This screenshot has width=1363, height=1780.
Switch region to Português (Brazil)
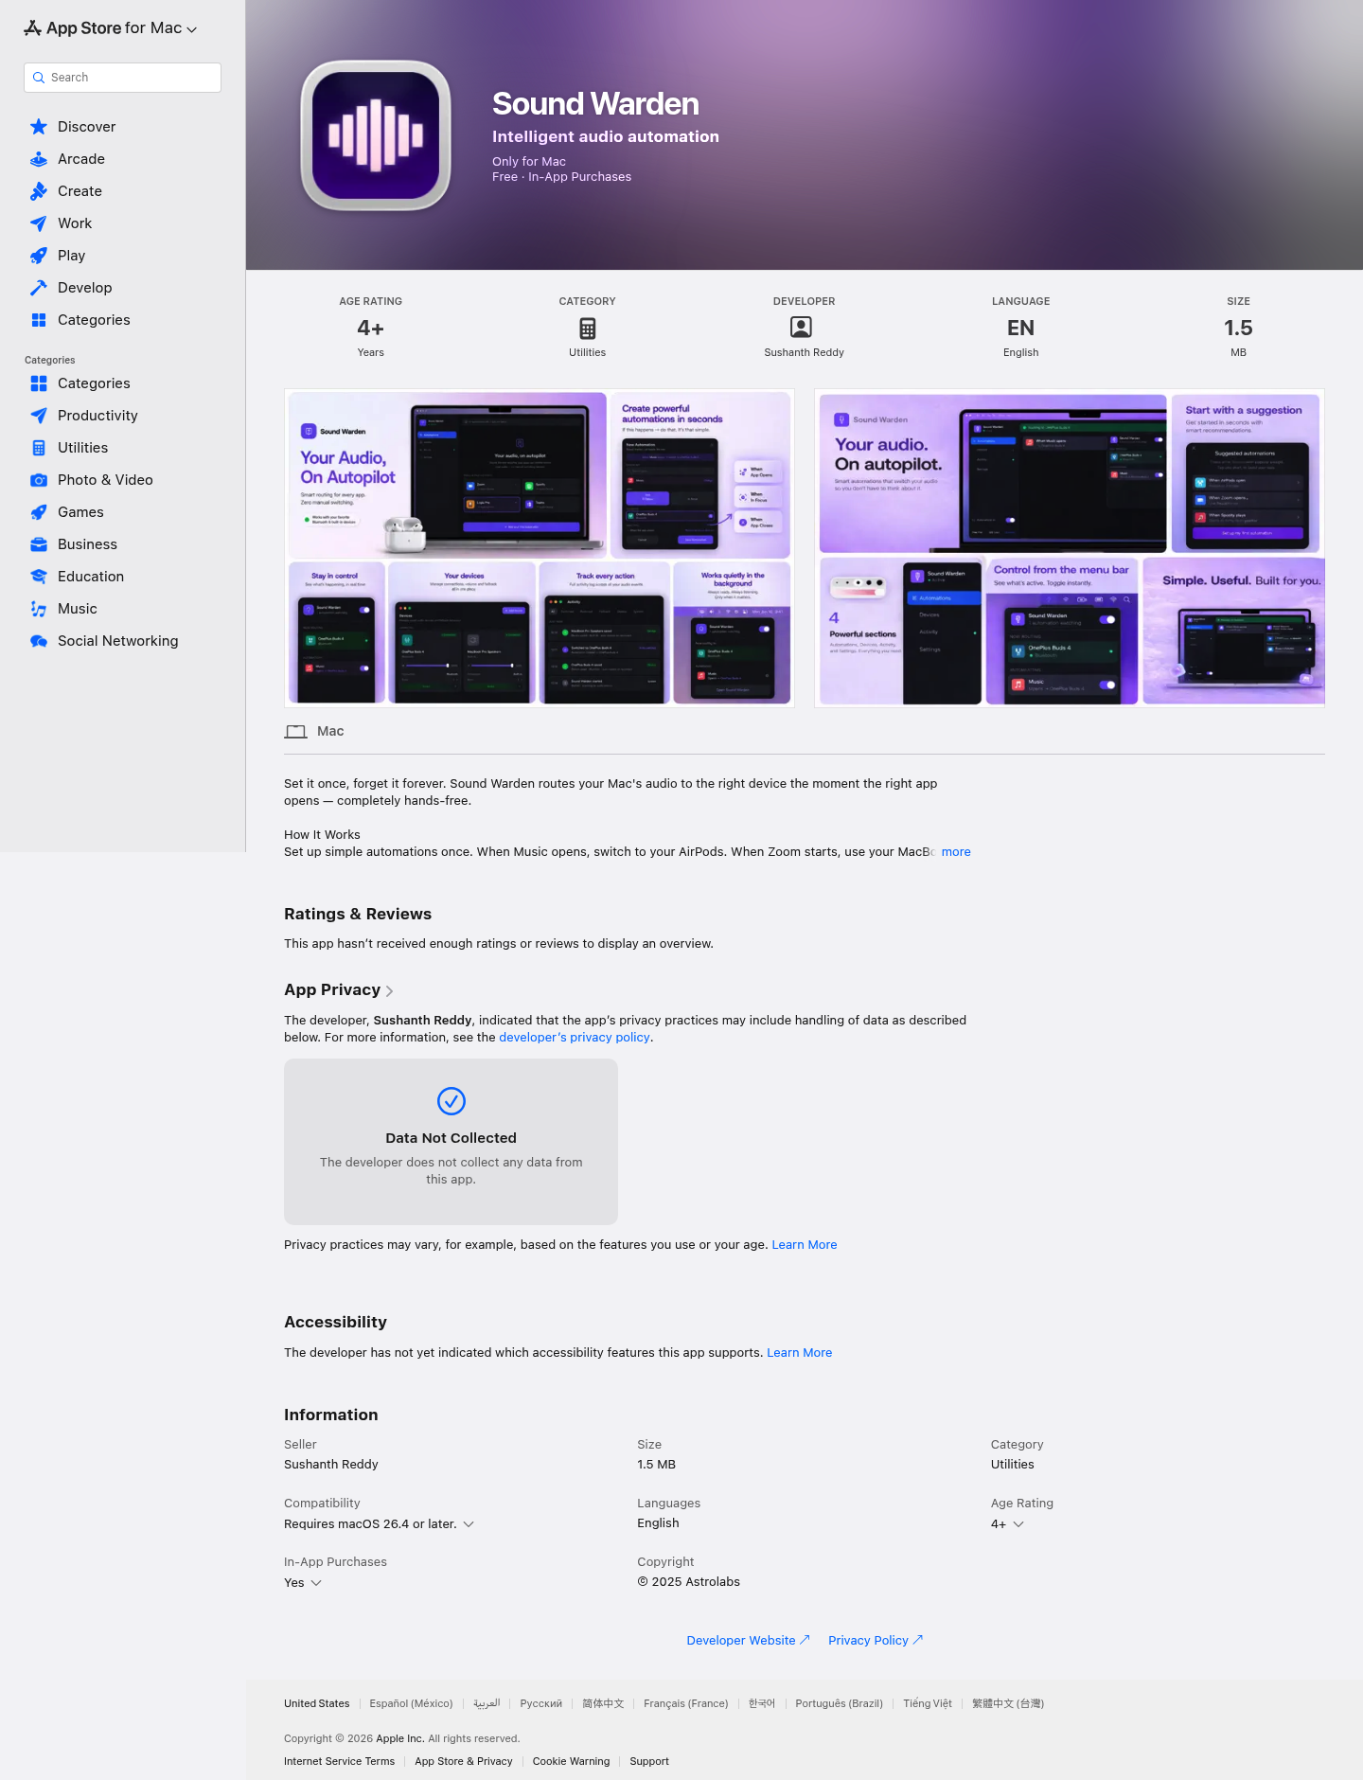(839, 1704)
